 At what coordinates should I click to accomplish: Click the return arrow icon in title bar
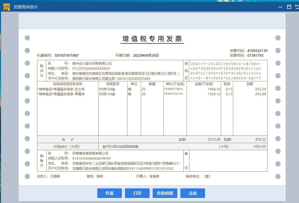[x=297, y=7]
